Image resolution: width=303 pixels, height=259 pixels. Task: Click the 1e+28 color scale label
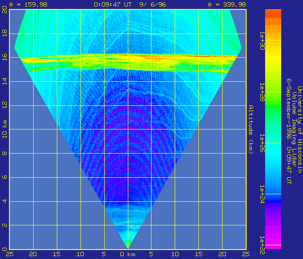(x=262, y=92)
